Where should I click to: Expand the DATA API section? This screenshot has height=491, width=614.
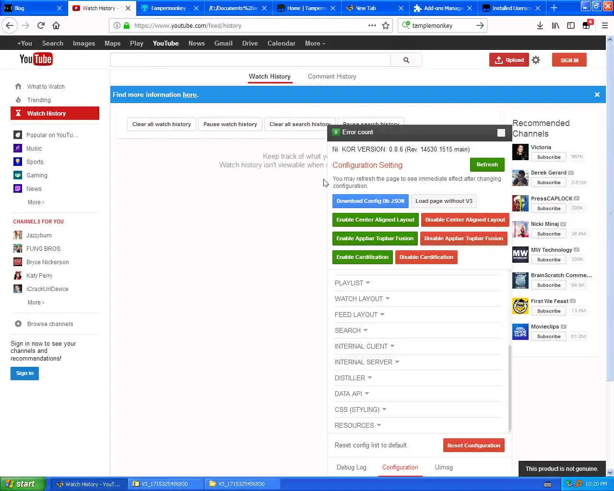point(352,394)
